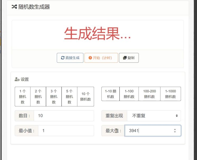Open the 重复出现 dropdown showing 不重复
Viewport: 197px width, 160px height.
click(154, 116)
